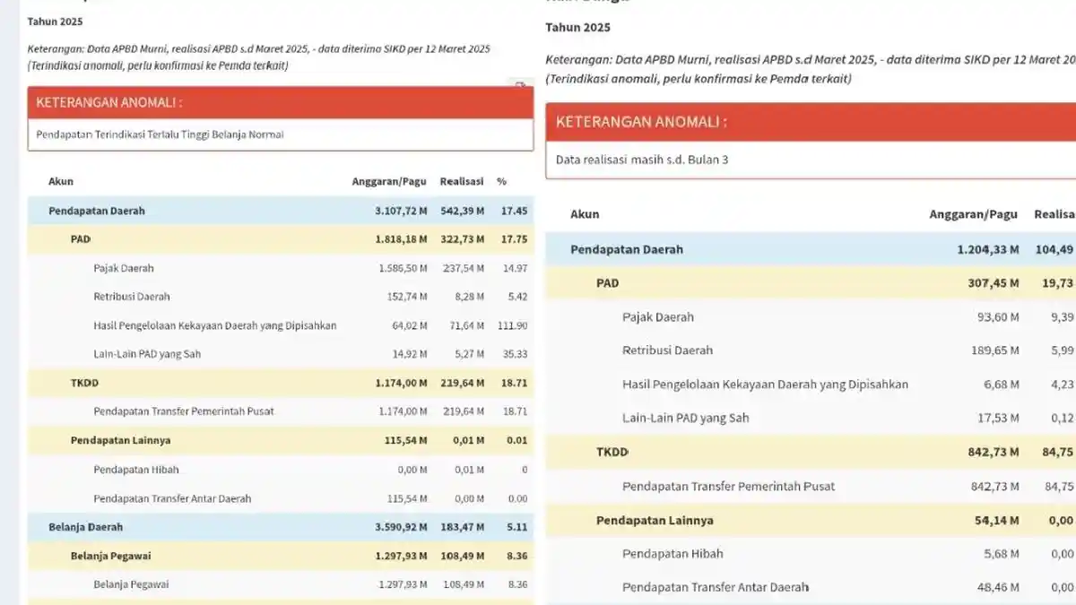The image size is (1076, 605).
Task: Click the 35.33 percentage cell
Action: (515, 354)
